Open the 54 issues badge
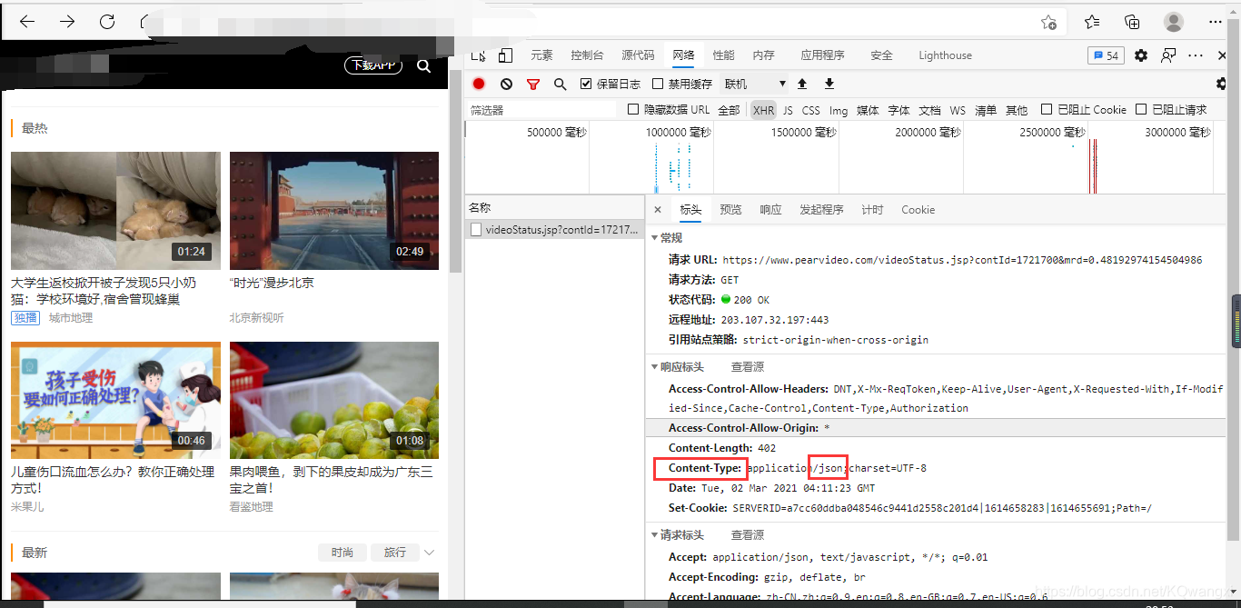Image resolution: width=1241 pixels, height=608 pixels. point(1106,55)
